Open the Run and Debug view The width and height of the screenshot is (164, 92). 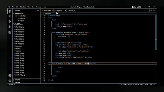[10, 27]
